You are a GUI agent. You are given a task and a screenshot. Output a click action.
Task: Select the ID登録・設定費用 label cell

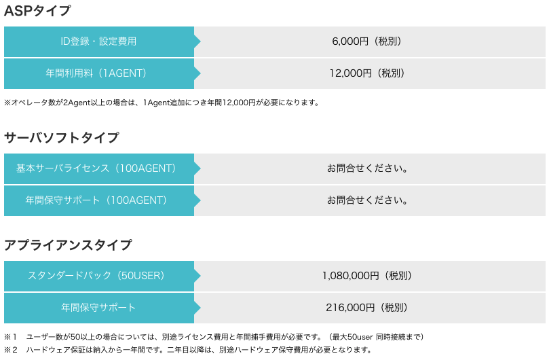point(99,41)
